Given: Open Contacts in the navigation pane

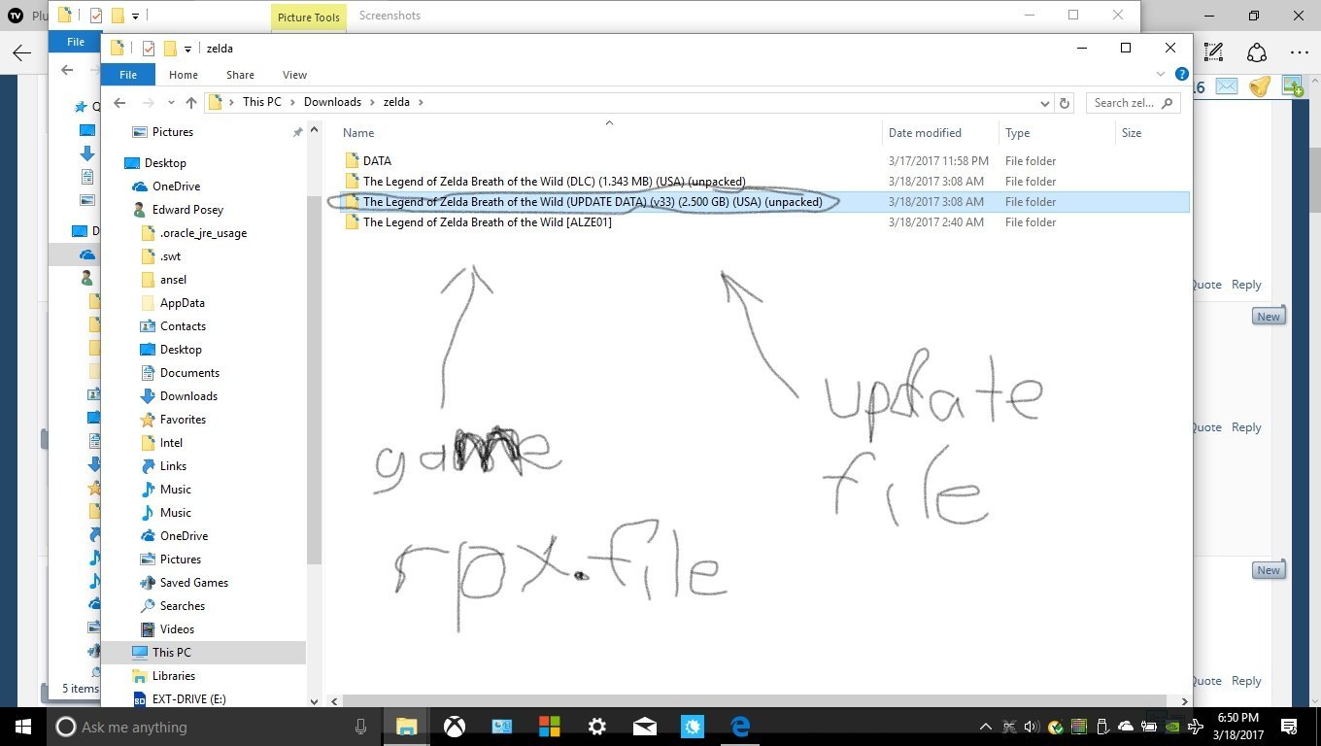Looking at the screenshot, I should [183, 326].
